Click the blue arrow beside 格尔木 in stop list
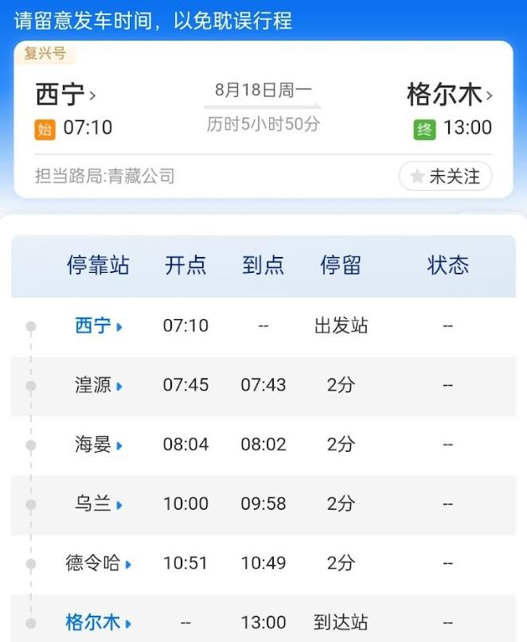Image resolution: width=527 pixels, height=642 pixels. click(x=128, y=624)
